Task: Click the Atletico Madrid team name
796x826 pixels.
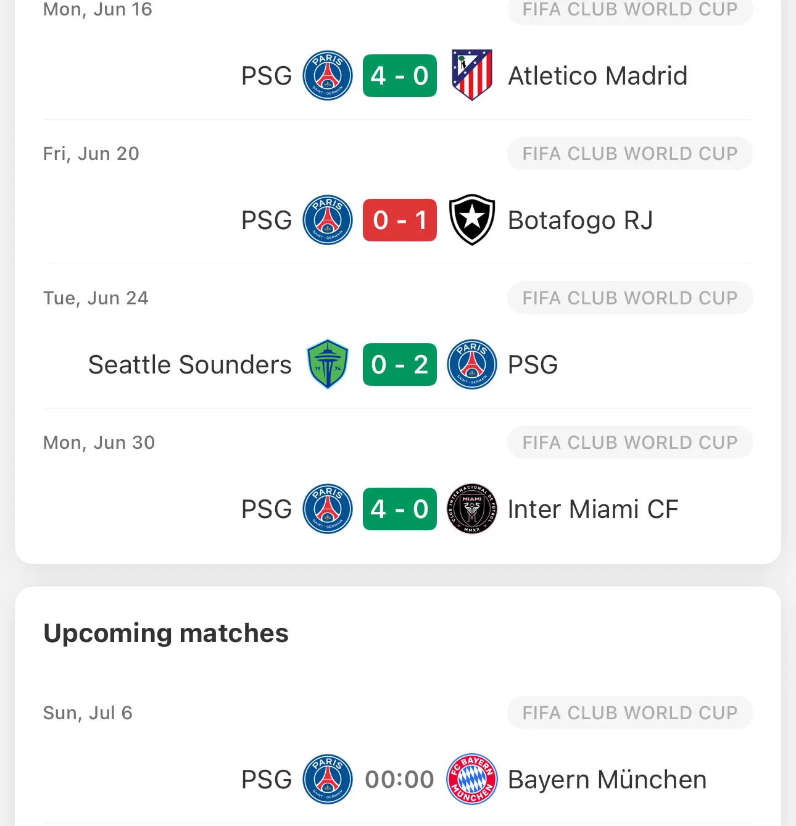Action: [x=597, y=76]
